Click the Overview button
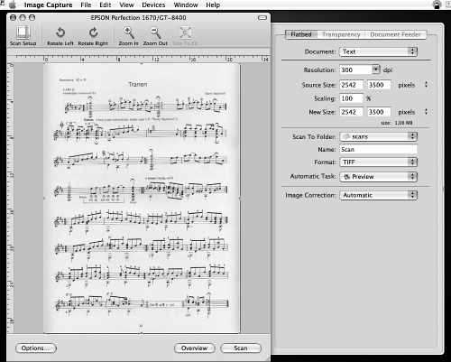The height and width of the screenshot is (362, 451). point(195,348)
